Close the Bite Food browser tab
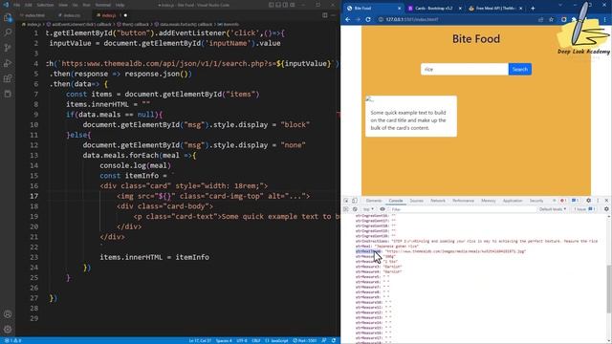 (400, 9)
